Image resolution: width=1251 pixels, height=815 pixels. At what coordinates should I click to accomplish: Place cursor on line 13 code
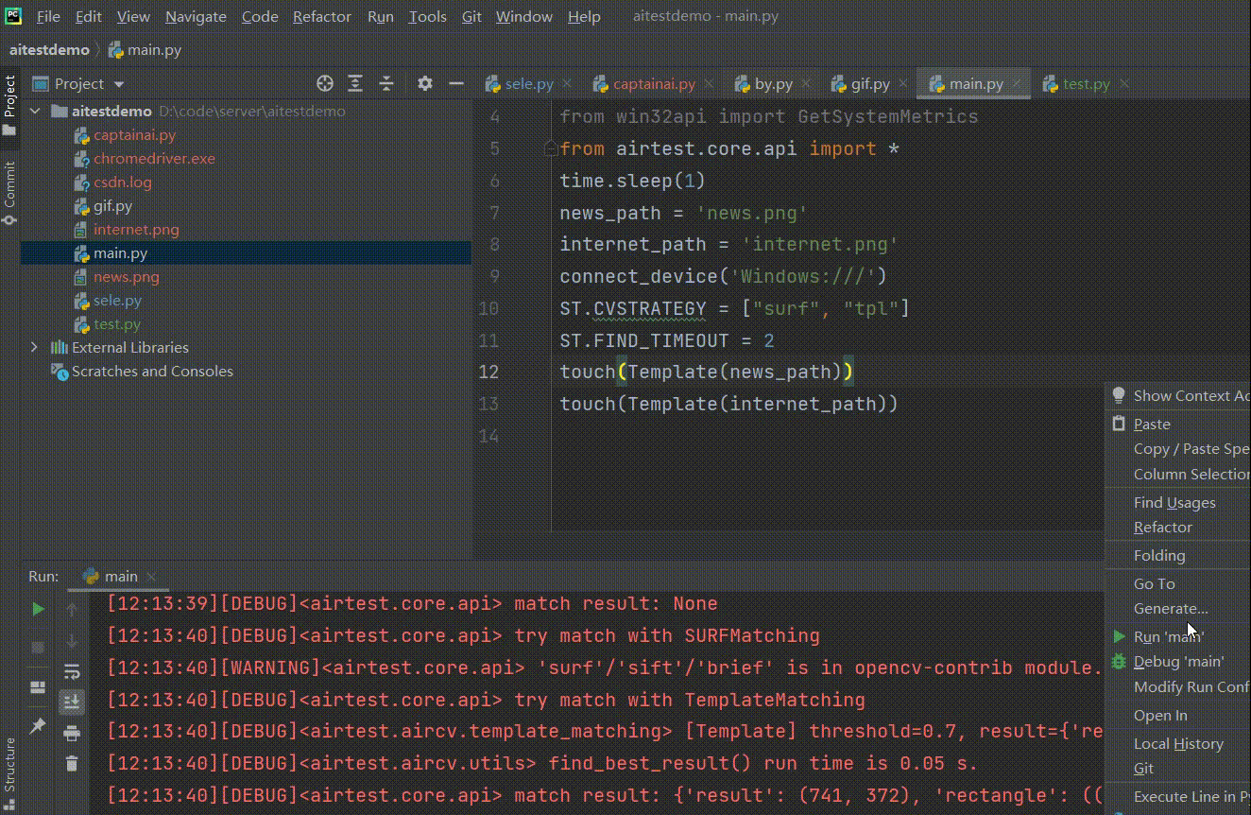[x=728, y=404]
